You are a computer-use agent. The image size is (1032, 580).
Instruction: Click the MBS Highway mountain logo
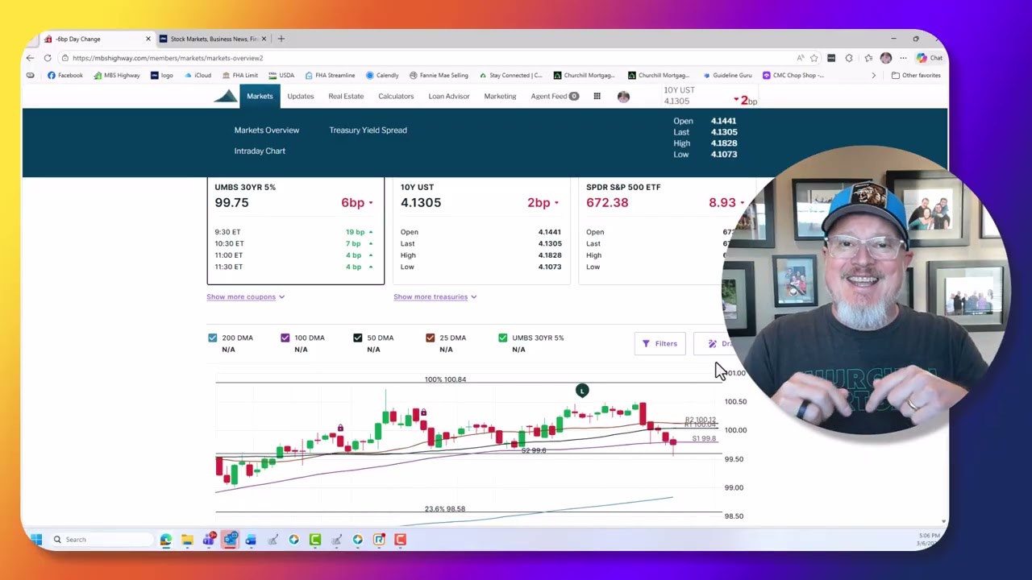point(226,97)
